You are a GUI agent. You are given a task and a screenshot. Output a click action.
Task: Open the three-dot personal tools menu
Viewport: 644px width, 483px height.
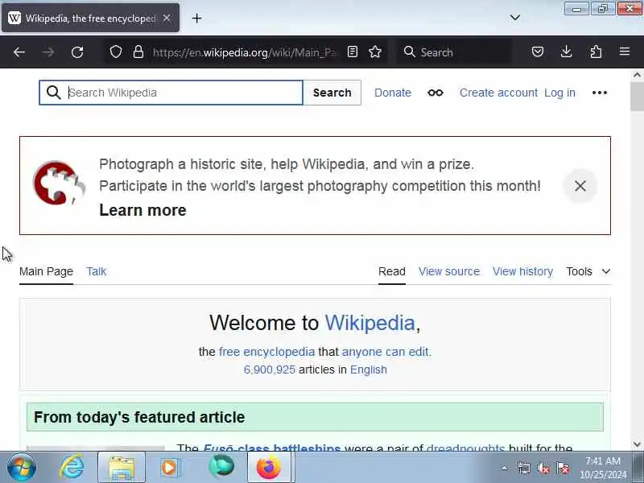(600, 93)
